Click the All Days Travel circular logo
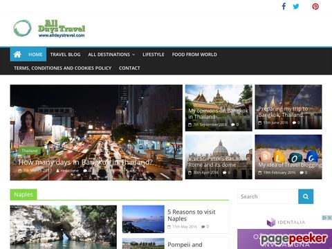332x249 pixels. click(22, 28)
